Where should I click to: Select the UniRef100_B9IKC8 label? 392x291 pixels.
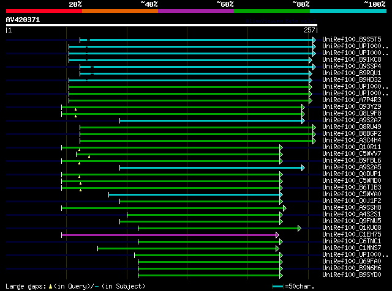[352, 60]
